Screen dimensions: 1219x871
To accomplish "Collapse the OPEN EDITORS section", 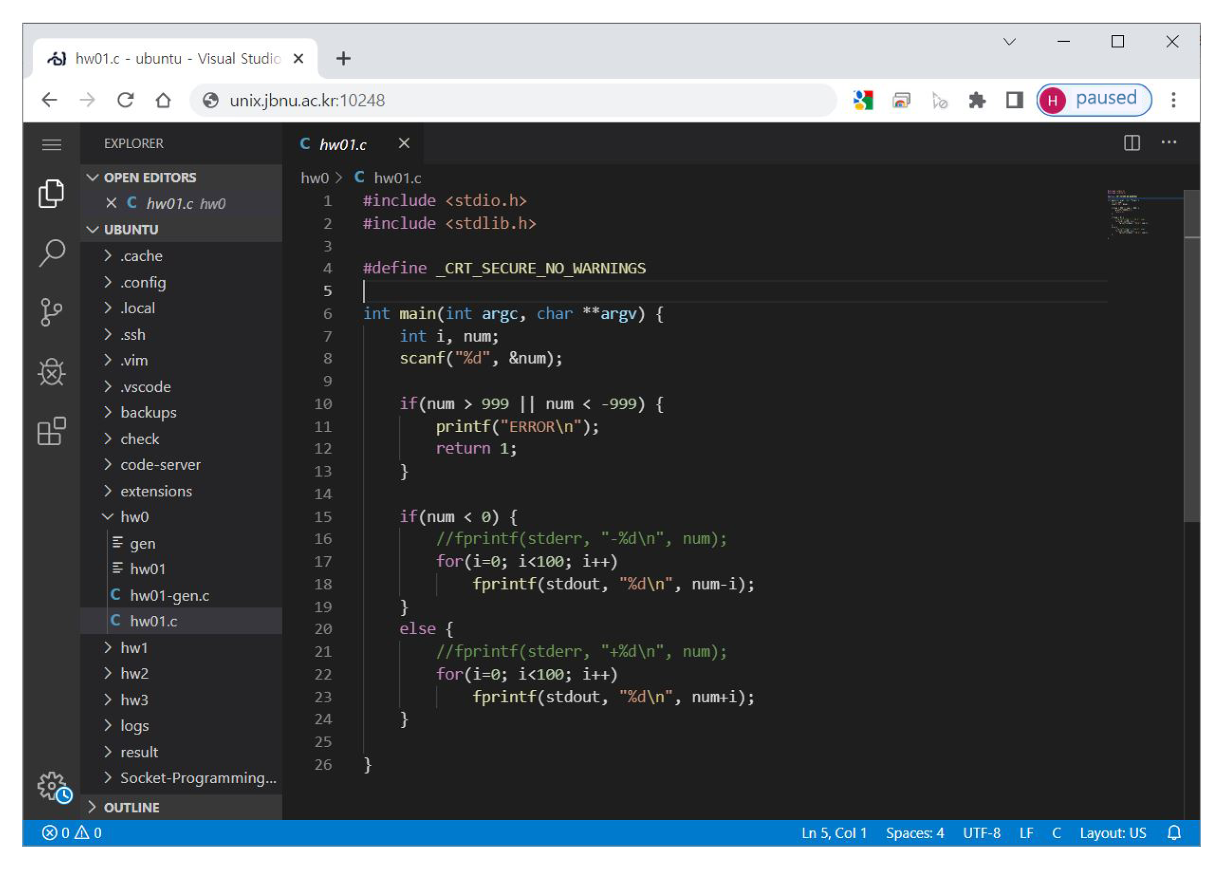I will pyautogui.click(x=150, y=177).
